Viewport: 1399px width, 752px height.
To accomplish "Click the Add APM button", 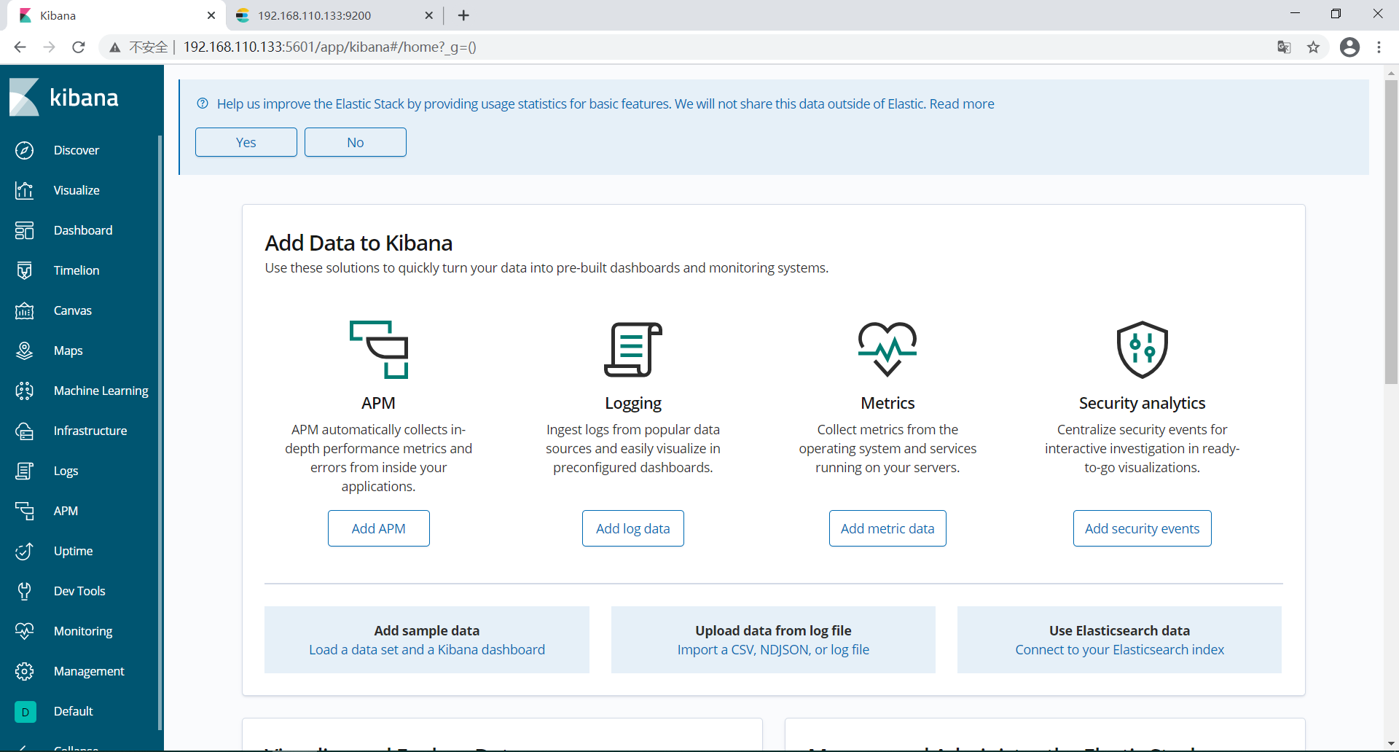I will pos(379,528).
